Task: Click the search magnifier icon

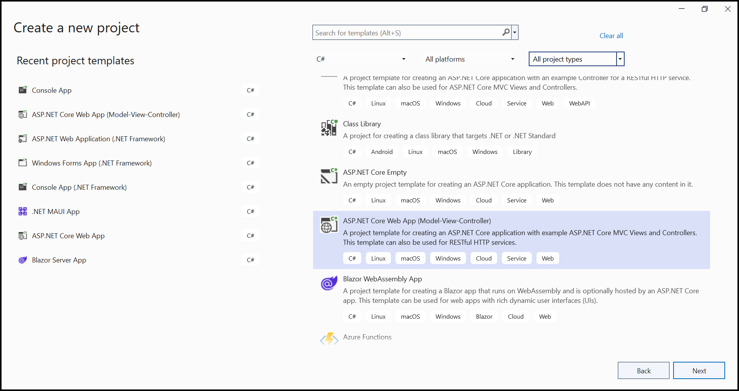Action: [x=506, y=32]
